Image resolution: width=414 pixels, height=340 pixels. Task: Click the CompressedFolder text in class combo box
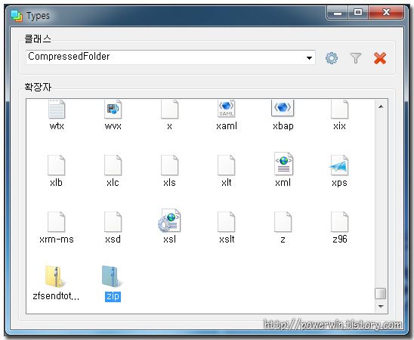click(x=69, y=56)
